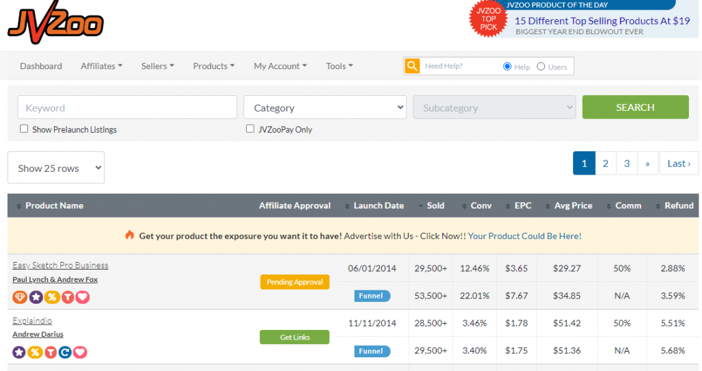
Task: Select the Help radio button
Action: click(x=507, y=66)
